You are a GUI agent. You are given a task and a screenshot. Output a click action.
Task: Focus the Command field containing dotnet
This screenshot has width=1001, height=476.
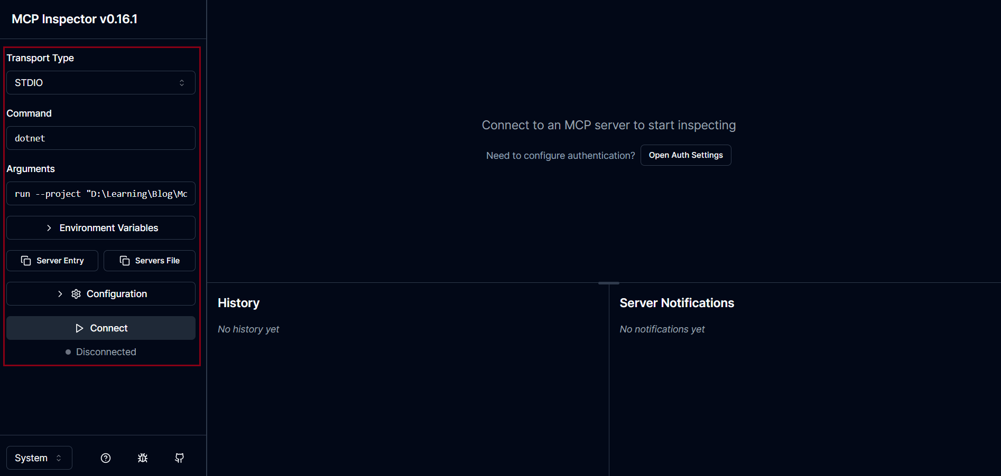click(x=101, y=138)
